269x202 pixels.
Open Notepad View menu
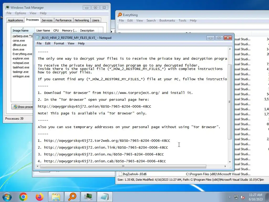(71, 43)
